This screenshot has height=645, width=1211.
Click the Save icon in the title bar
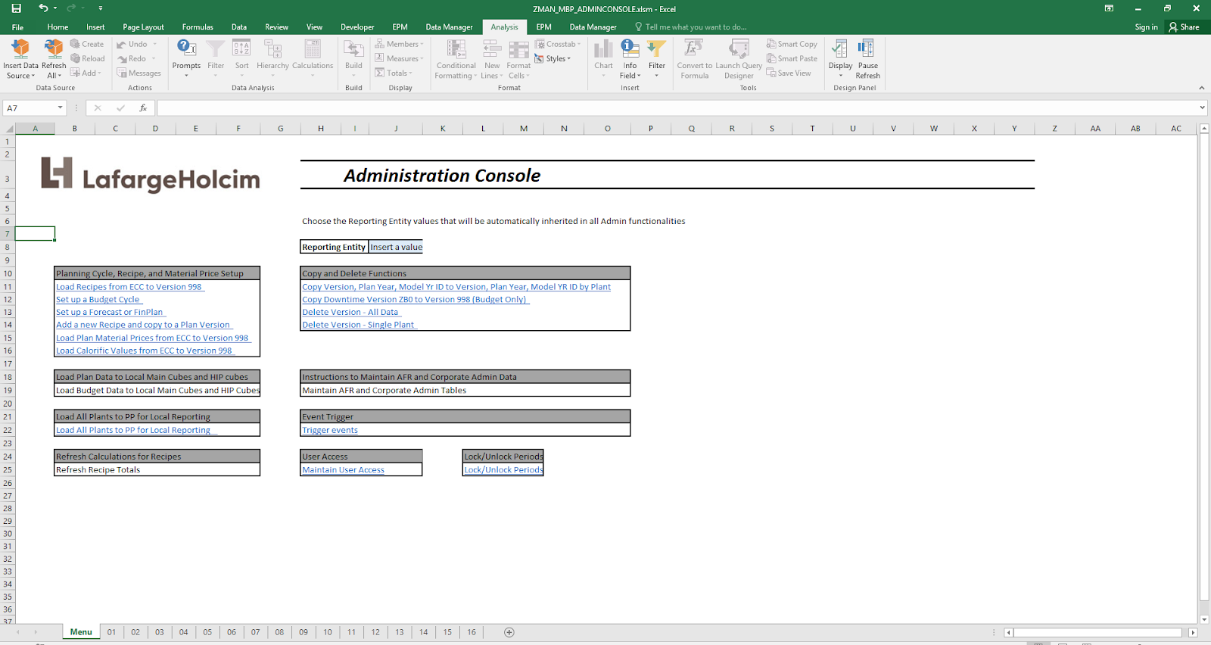coord(16,8)
